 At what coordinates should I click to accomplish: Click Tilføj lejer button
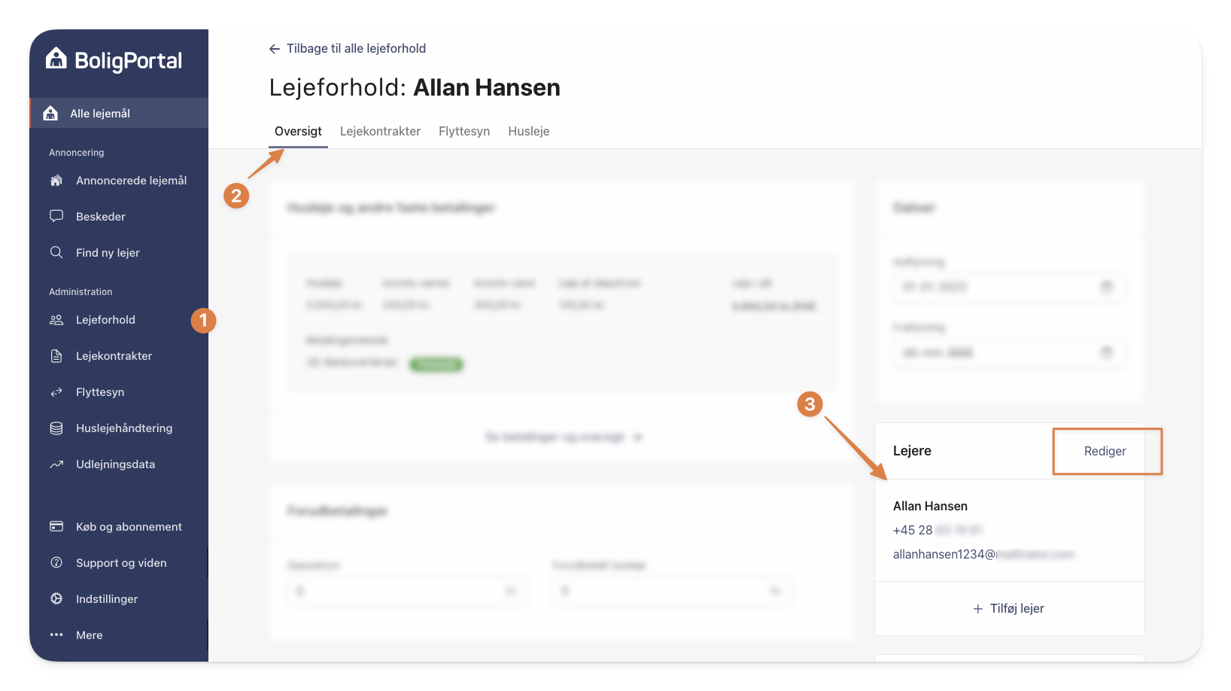(x=1009, y=608)
